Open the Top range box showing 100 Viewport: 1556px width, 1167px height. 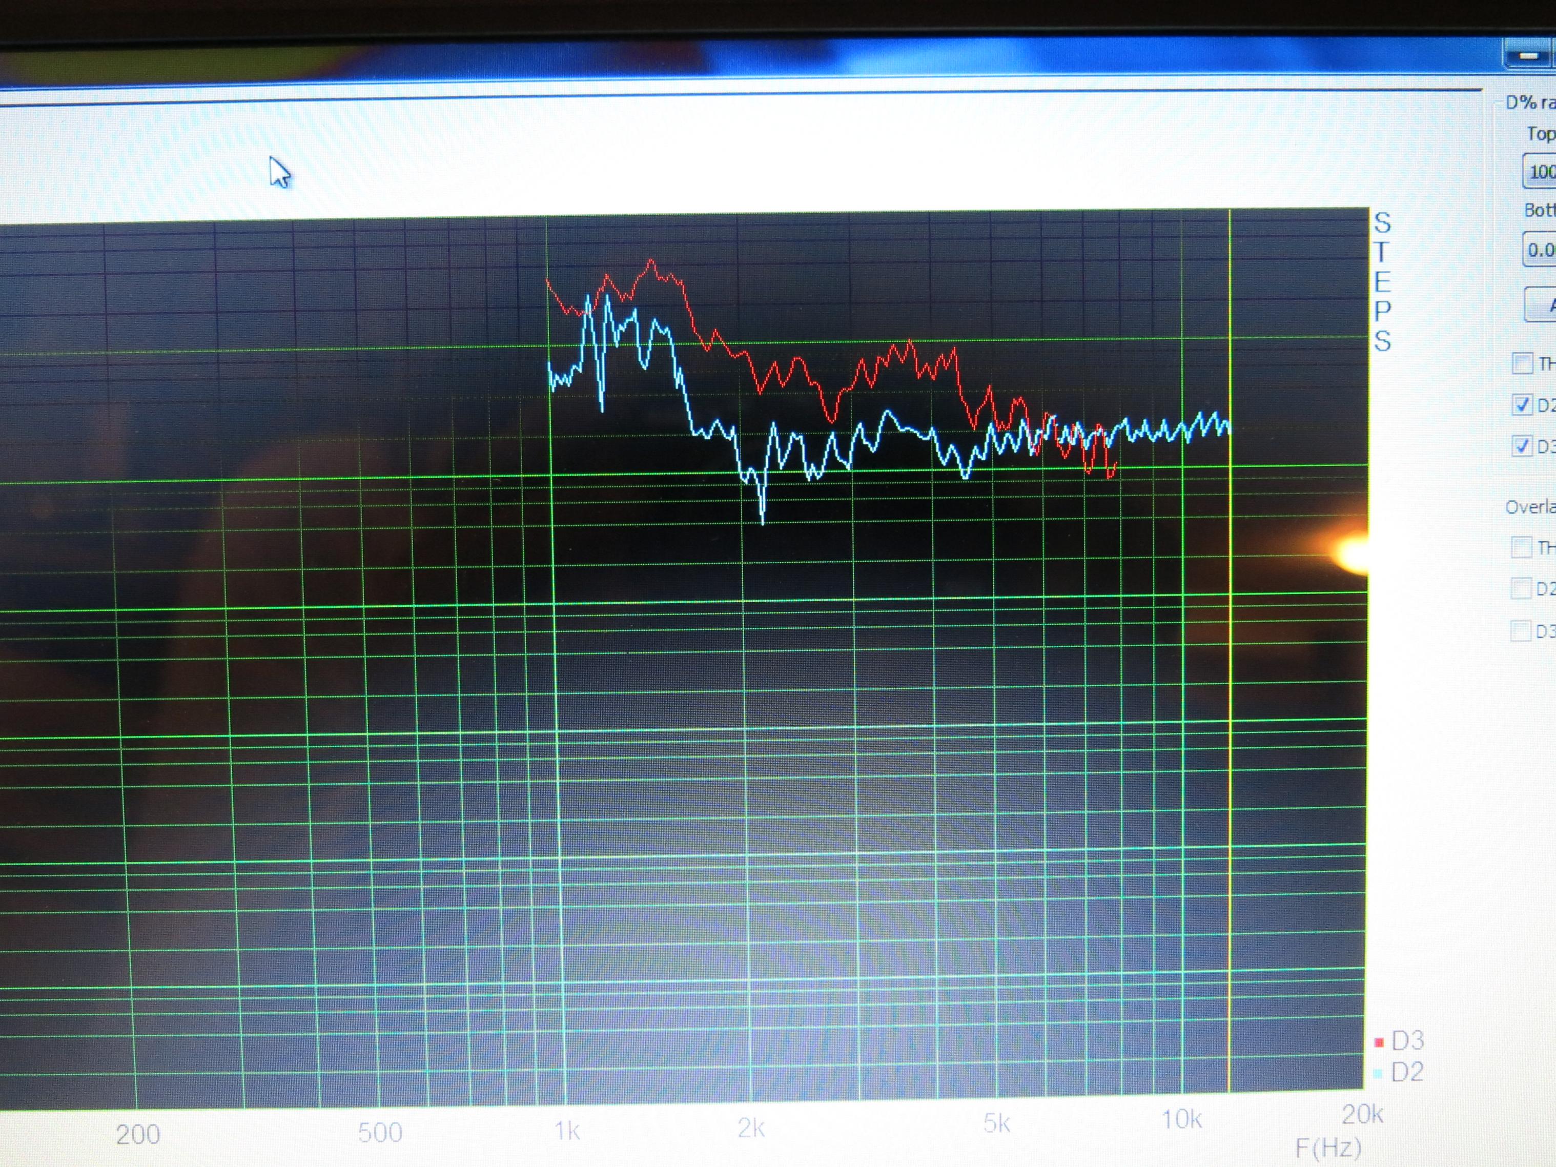tap(1540, 171)
